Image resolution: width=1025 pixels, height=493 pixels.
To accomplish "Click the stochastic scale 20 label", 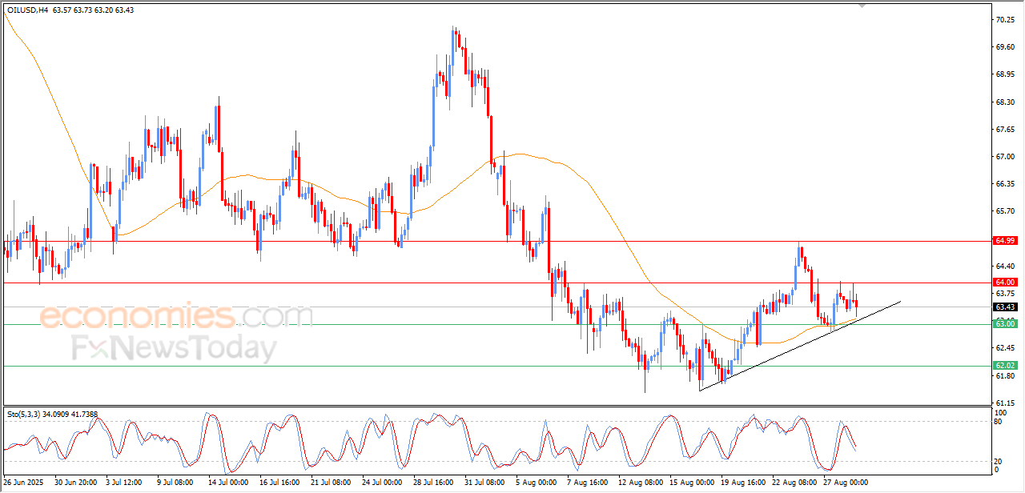I will (998, 461).
